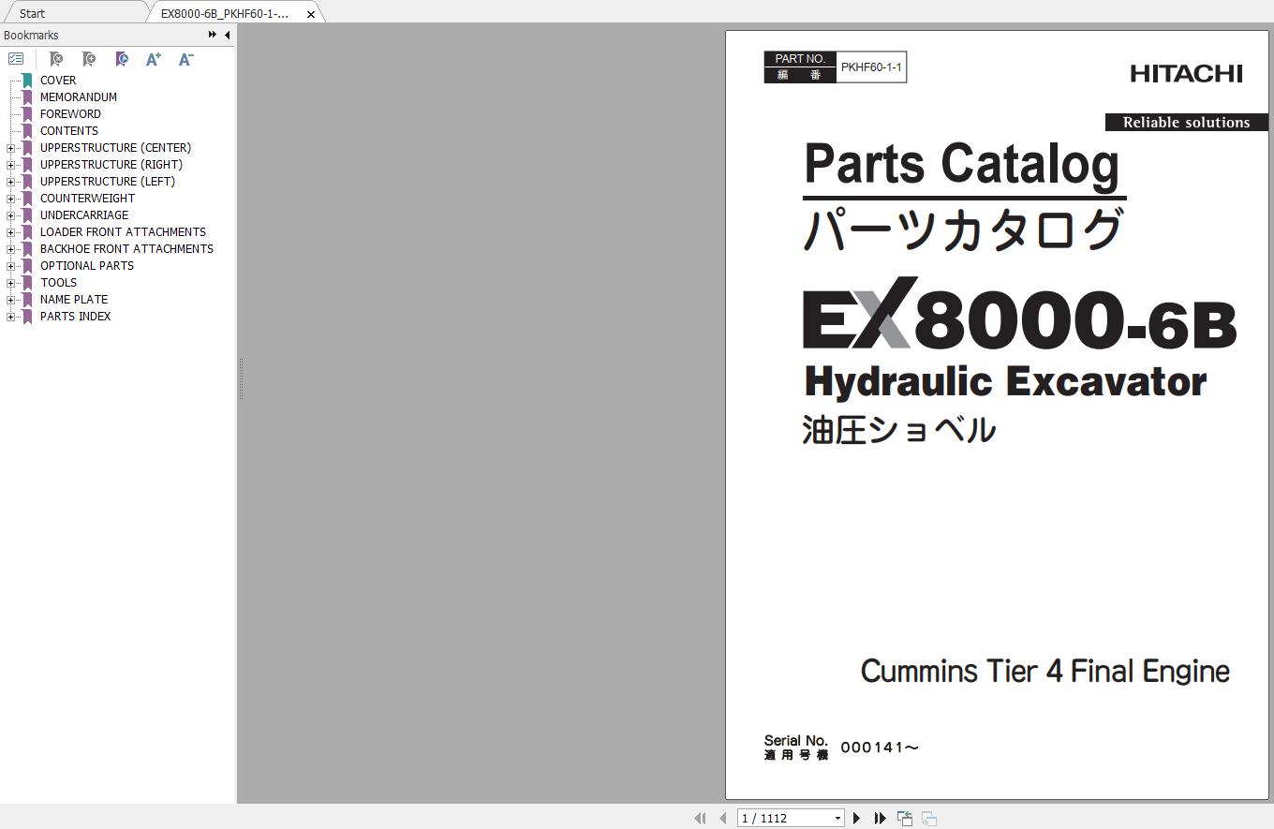Select UPPERSTRUCTURE (LEFT) bookmark label
This screenshot has height=829, width=1274.
coord(108,182)
